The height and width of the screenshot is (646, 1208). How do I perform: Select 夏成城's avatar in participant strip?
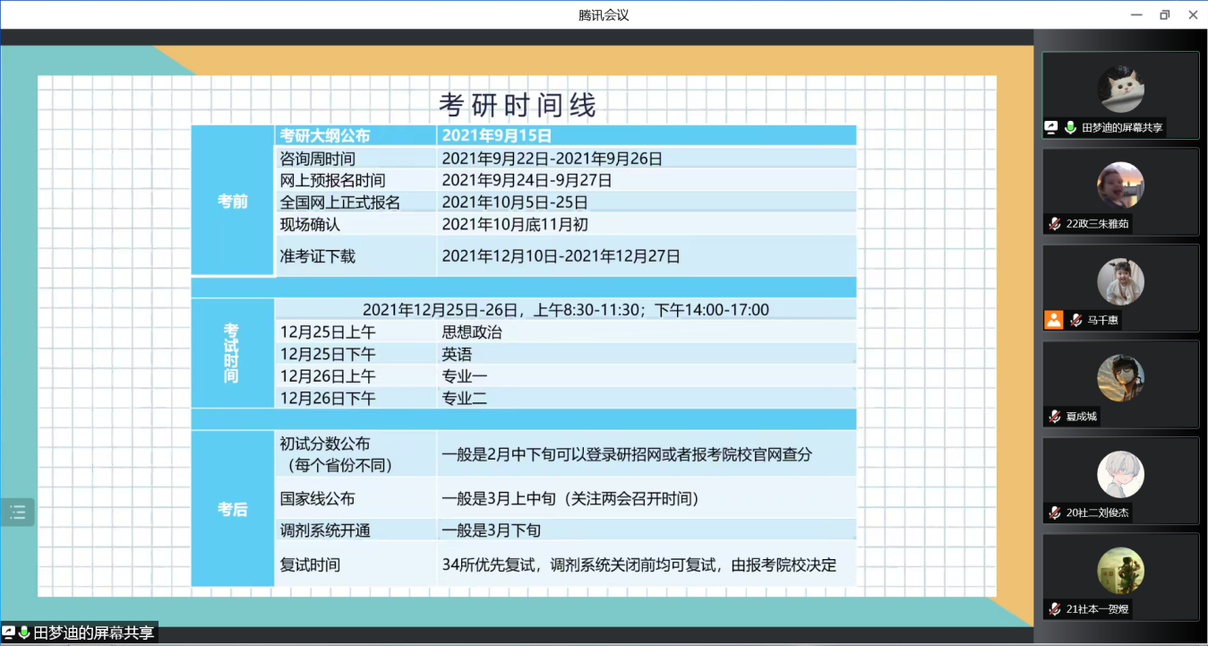click(1120, 378)
